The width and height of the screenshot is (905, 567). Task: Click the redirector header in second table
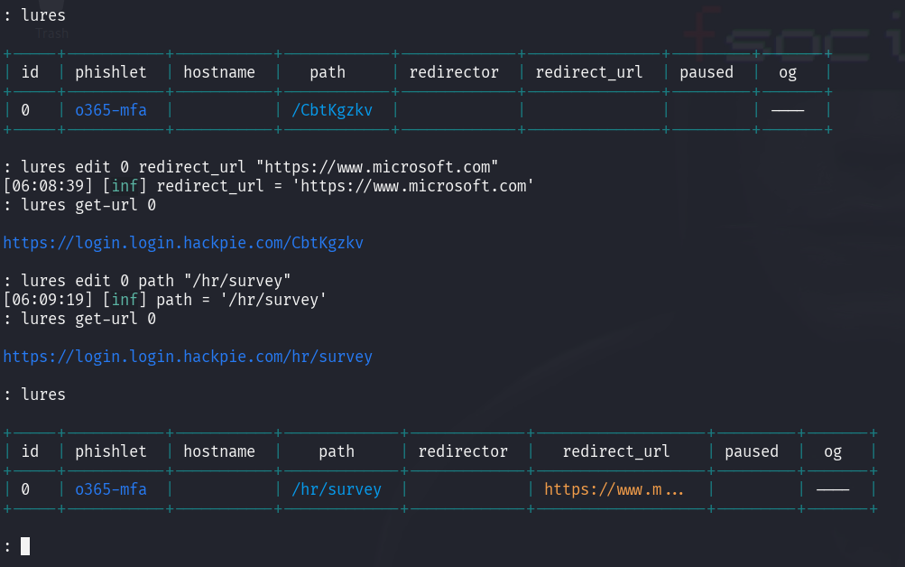(x=463, y=451)
